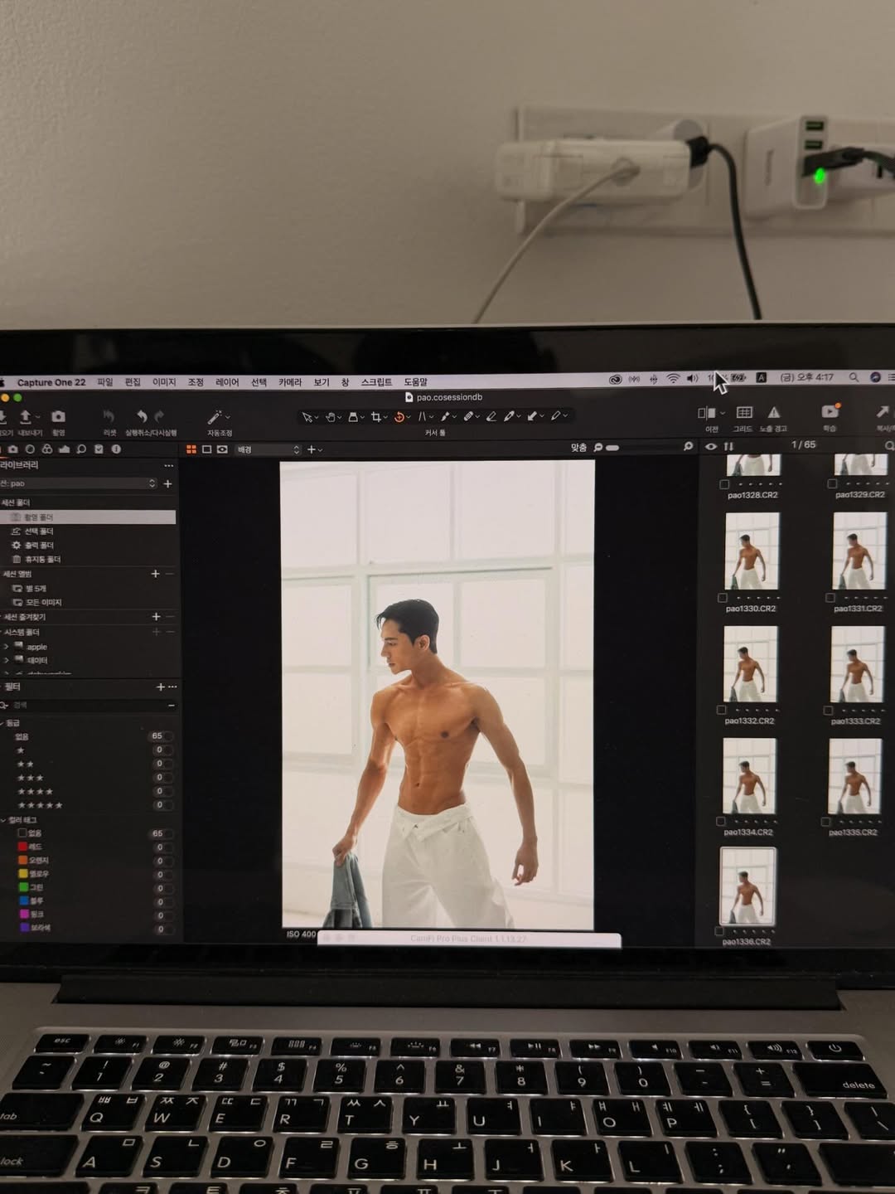Toggle the five-star rating filter
Viewport: 895px width, 1194px height.
coord(41,805)
